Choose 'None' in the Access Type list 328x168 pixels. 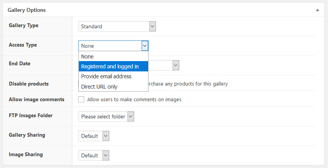pyautogui.click(x=113, y=57)
